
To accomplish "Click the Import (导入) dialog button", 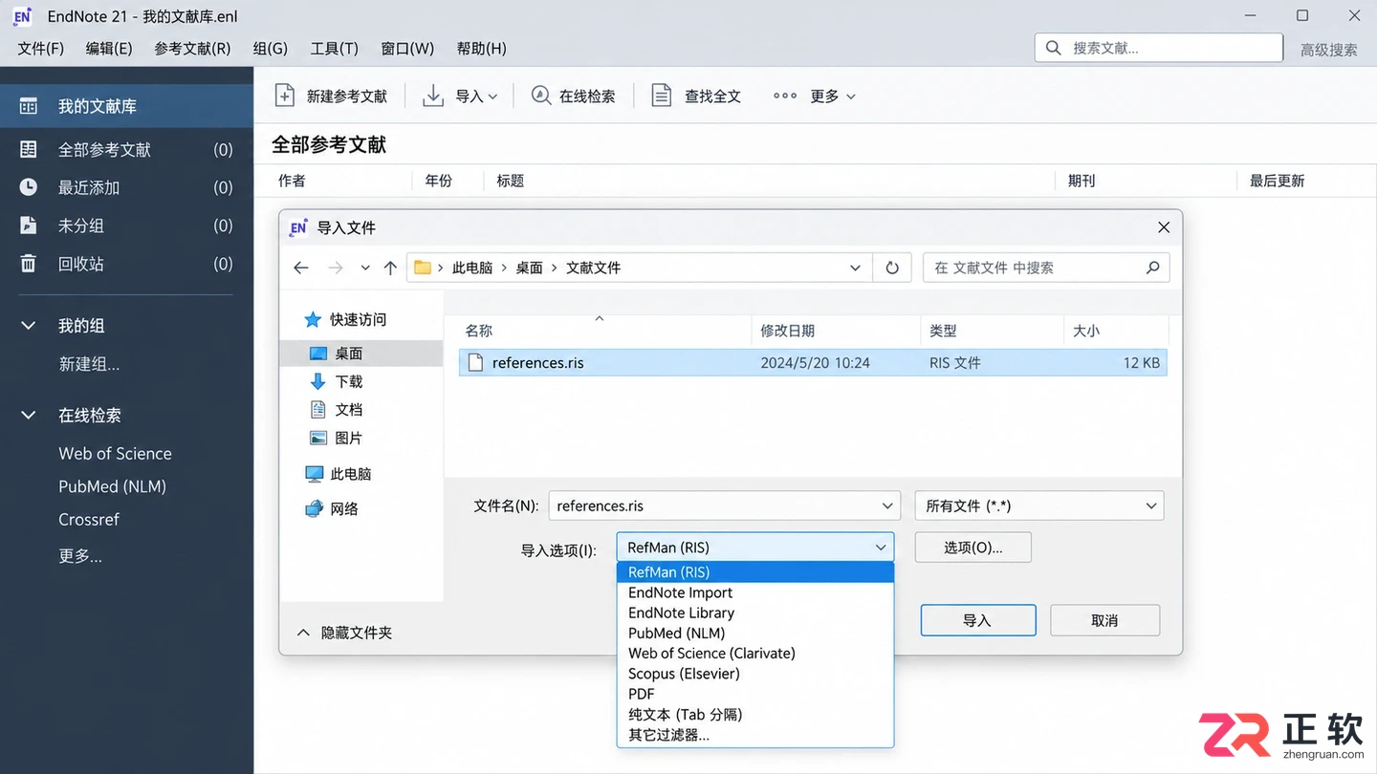I will coord(978,620).
